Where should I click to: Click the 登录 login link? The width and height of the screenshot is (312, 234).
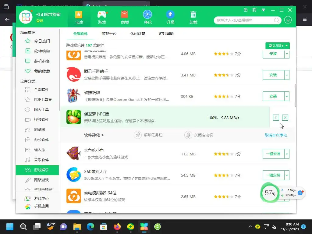tap(40, 21)
